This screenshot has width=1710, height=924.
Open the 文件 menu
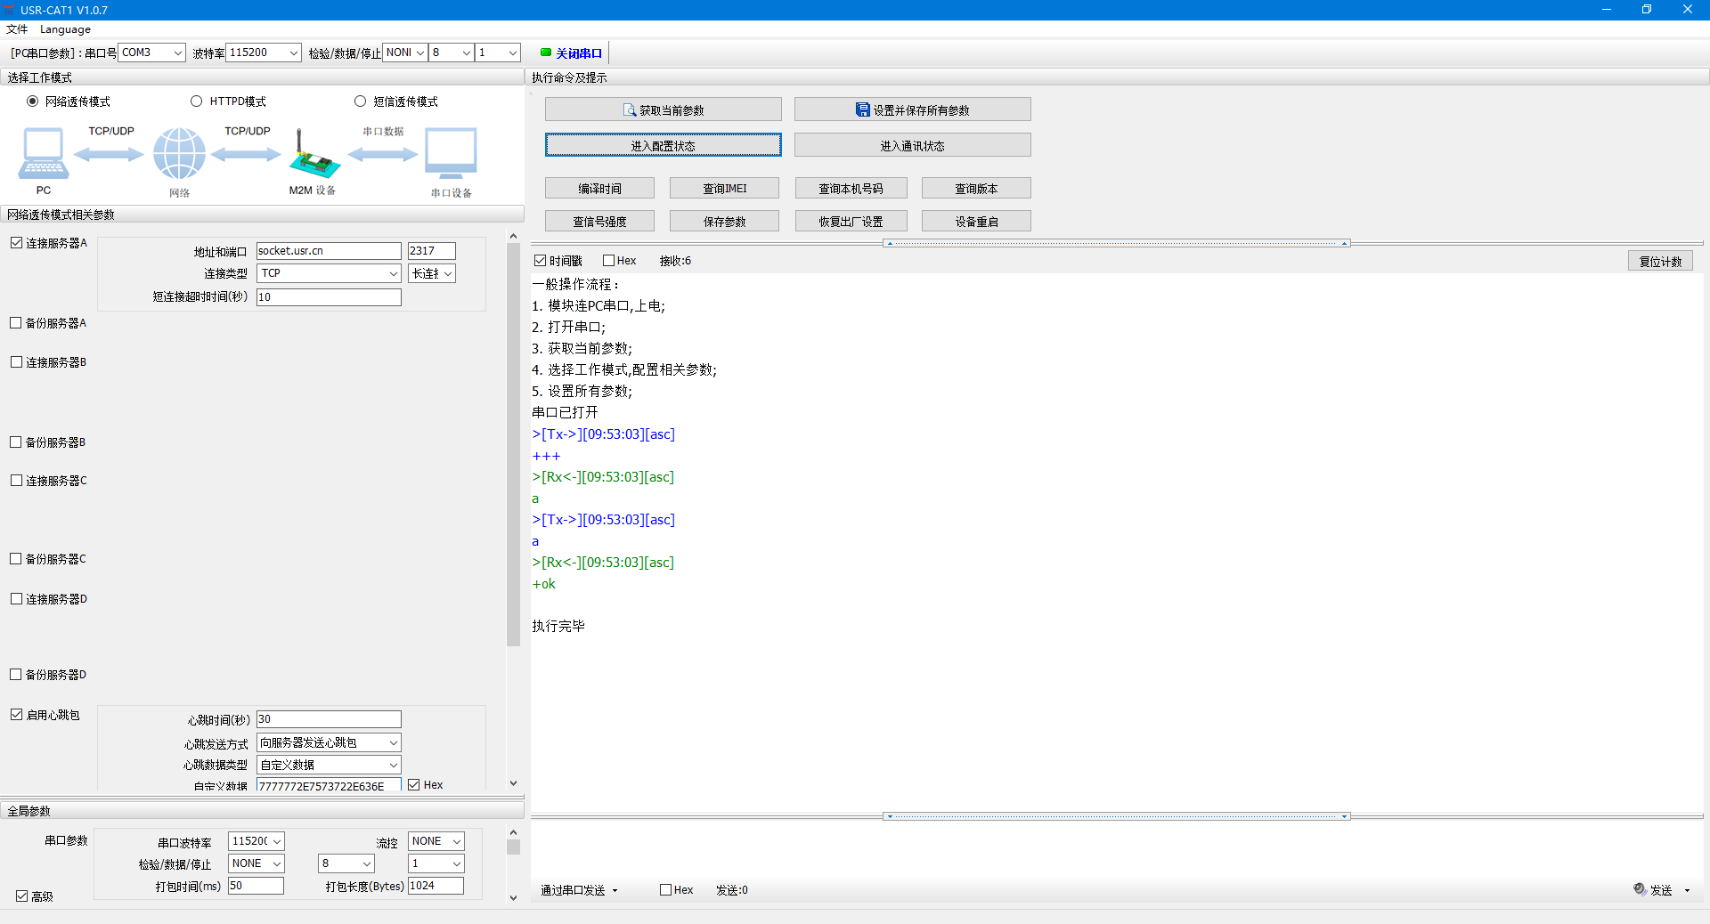point(17,29)
